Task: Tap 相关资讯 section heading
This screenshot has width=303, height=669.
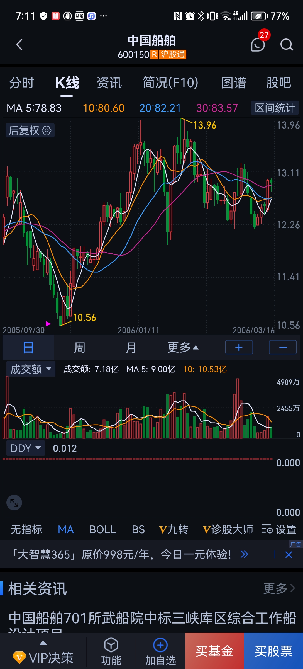Action: [37, 588]
